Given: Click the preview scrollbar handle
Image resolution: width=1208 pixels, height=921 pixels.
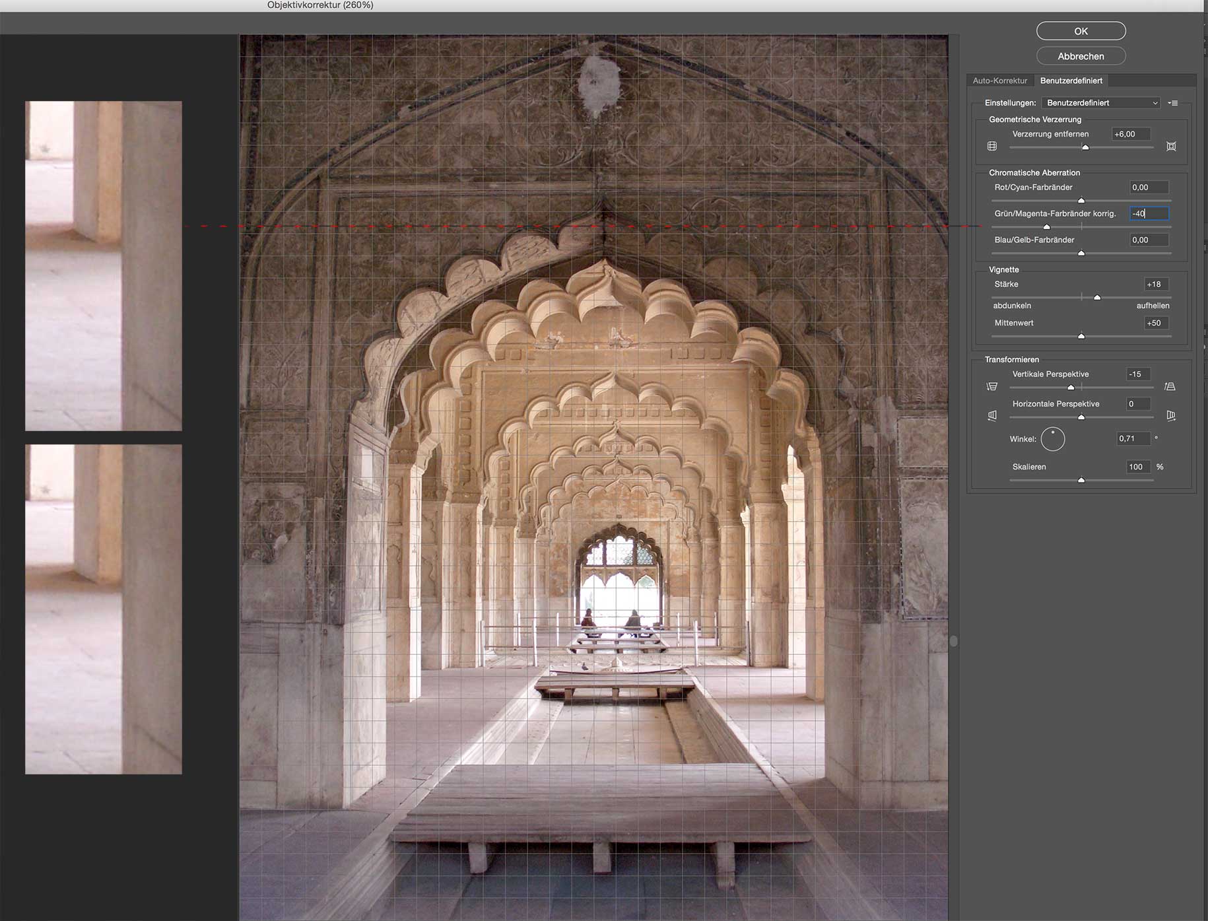Looking at the screenshot, I should point(953,641).
